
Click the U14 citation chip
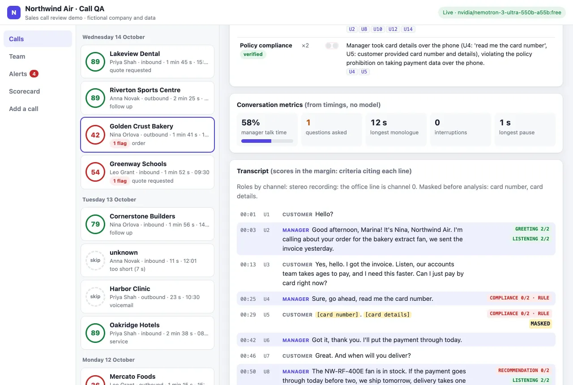[x=408, y=29]
